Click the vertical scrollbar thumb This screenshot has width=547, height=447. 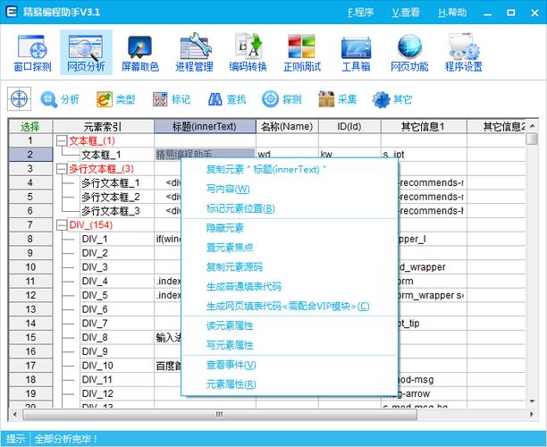point(532,139)
